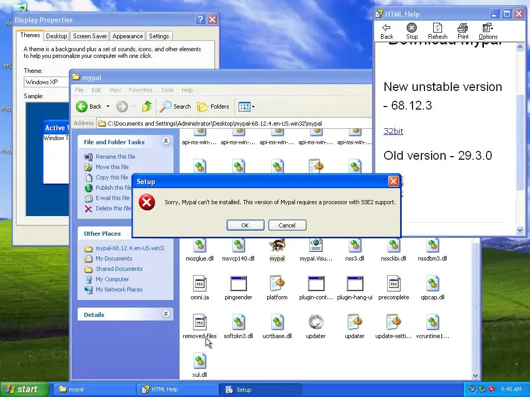The width and height of the screenshot is (530, 397).
Task: Select the nssdbm3.dll file icon
Action: click(432, 245)
